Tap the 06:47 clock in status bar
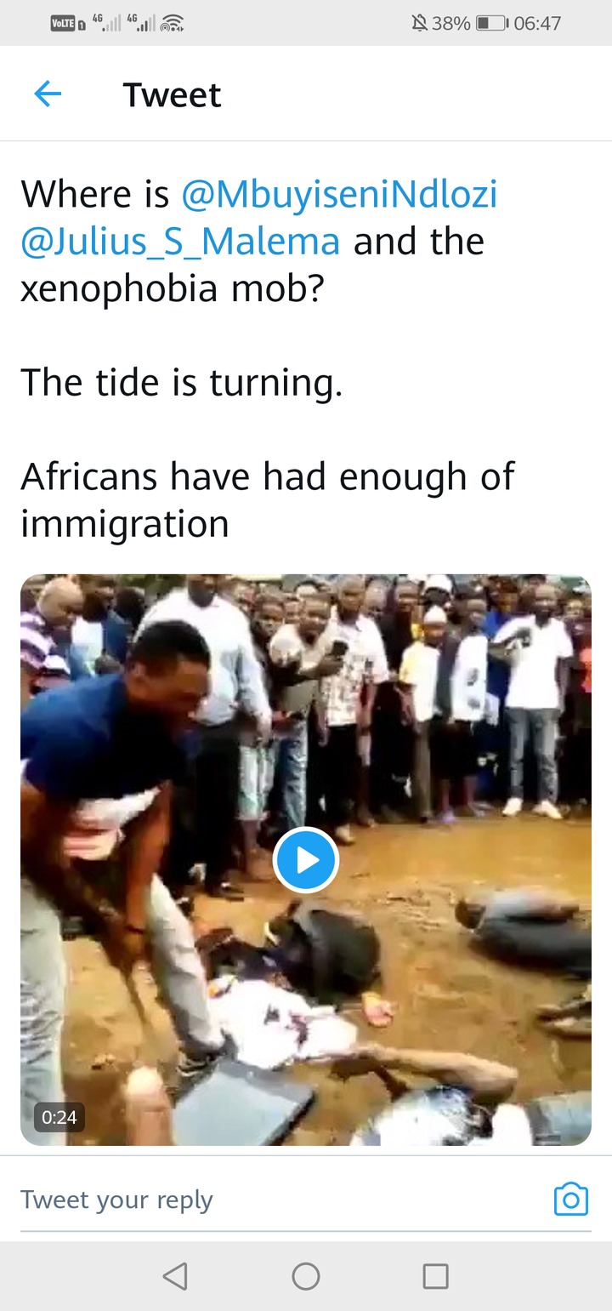 pyautogui.click(x=537, y=23)
